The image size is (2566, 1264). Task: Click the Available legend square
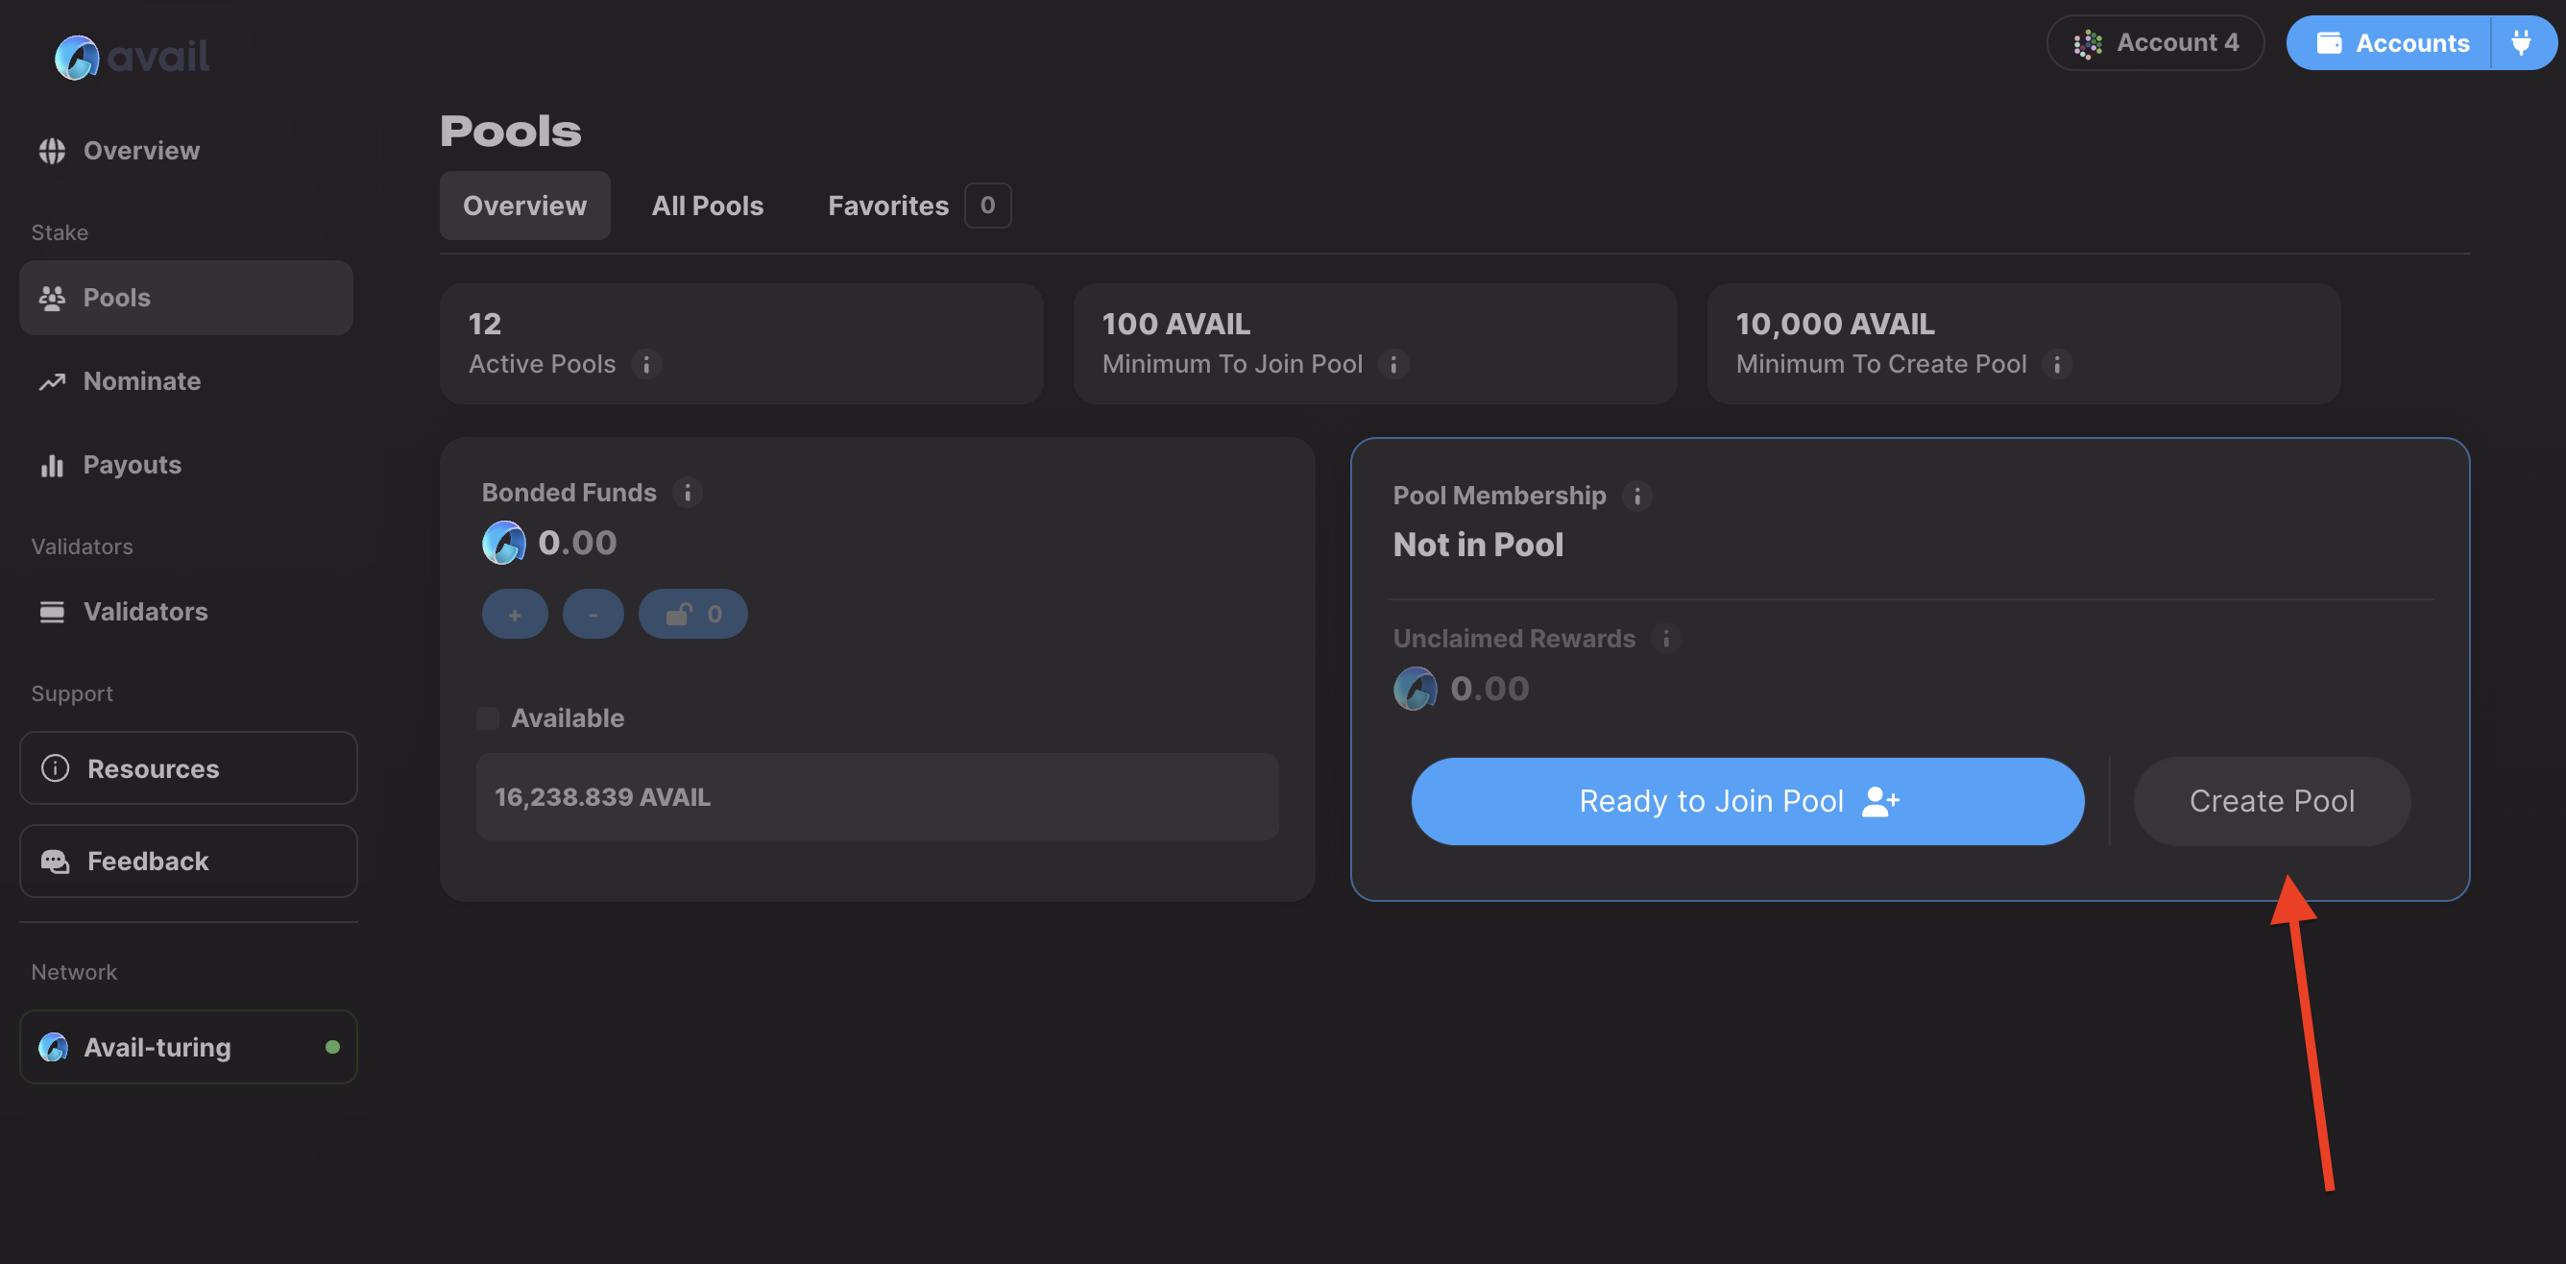click(488, 717)
